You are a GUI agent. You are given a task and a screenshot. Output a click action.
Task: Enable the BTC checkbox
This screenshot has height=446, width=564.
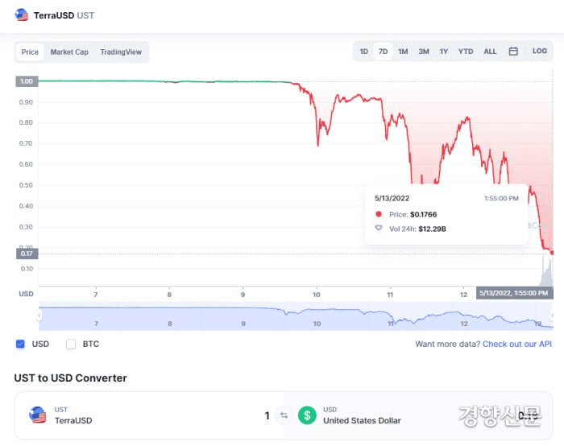tap(71, 344)
